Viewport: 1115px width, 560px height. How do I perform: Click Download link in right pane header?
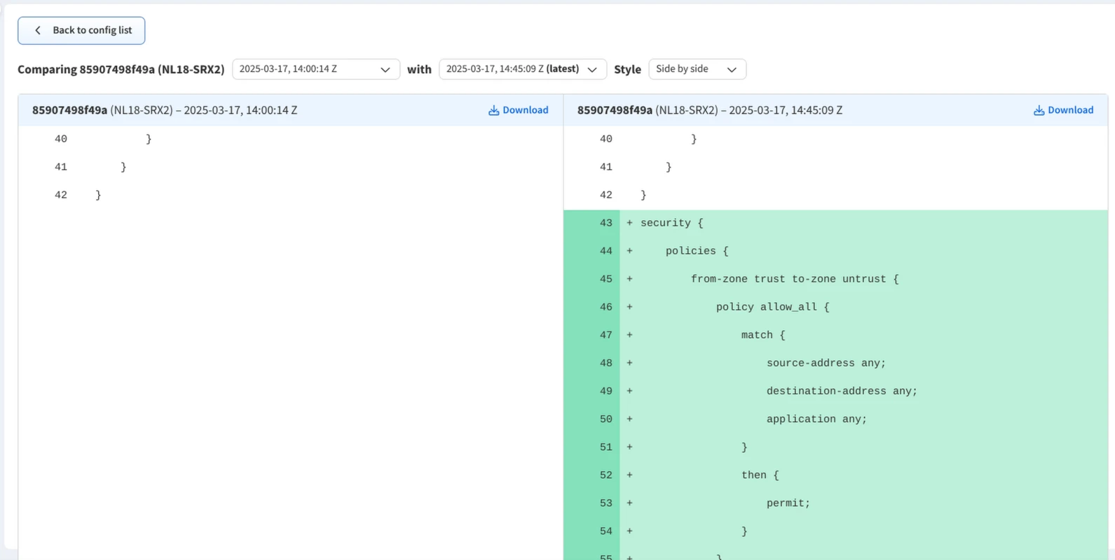click(x=1070, y=111)
